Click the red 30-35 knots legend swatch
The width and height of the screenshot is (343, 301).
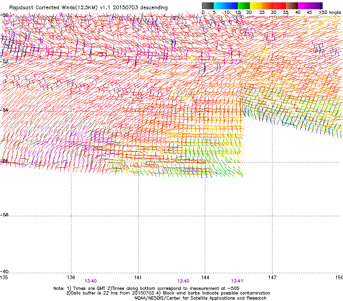tap(280, 6)
